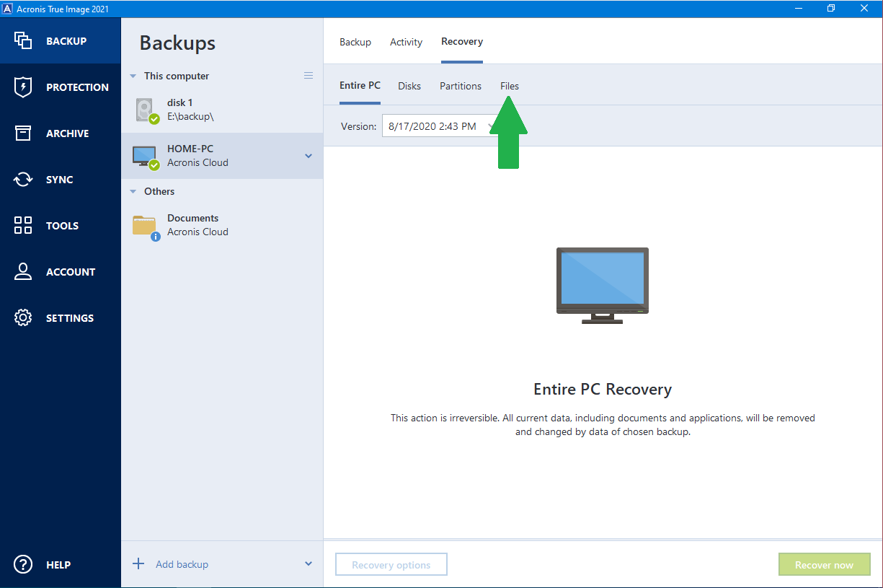Click the Recovery options button
Image resolution: width=883 pixels, height=588 pixels.
391,565
